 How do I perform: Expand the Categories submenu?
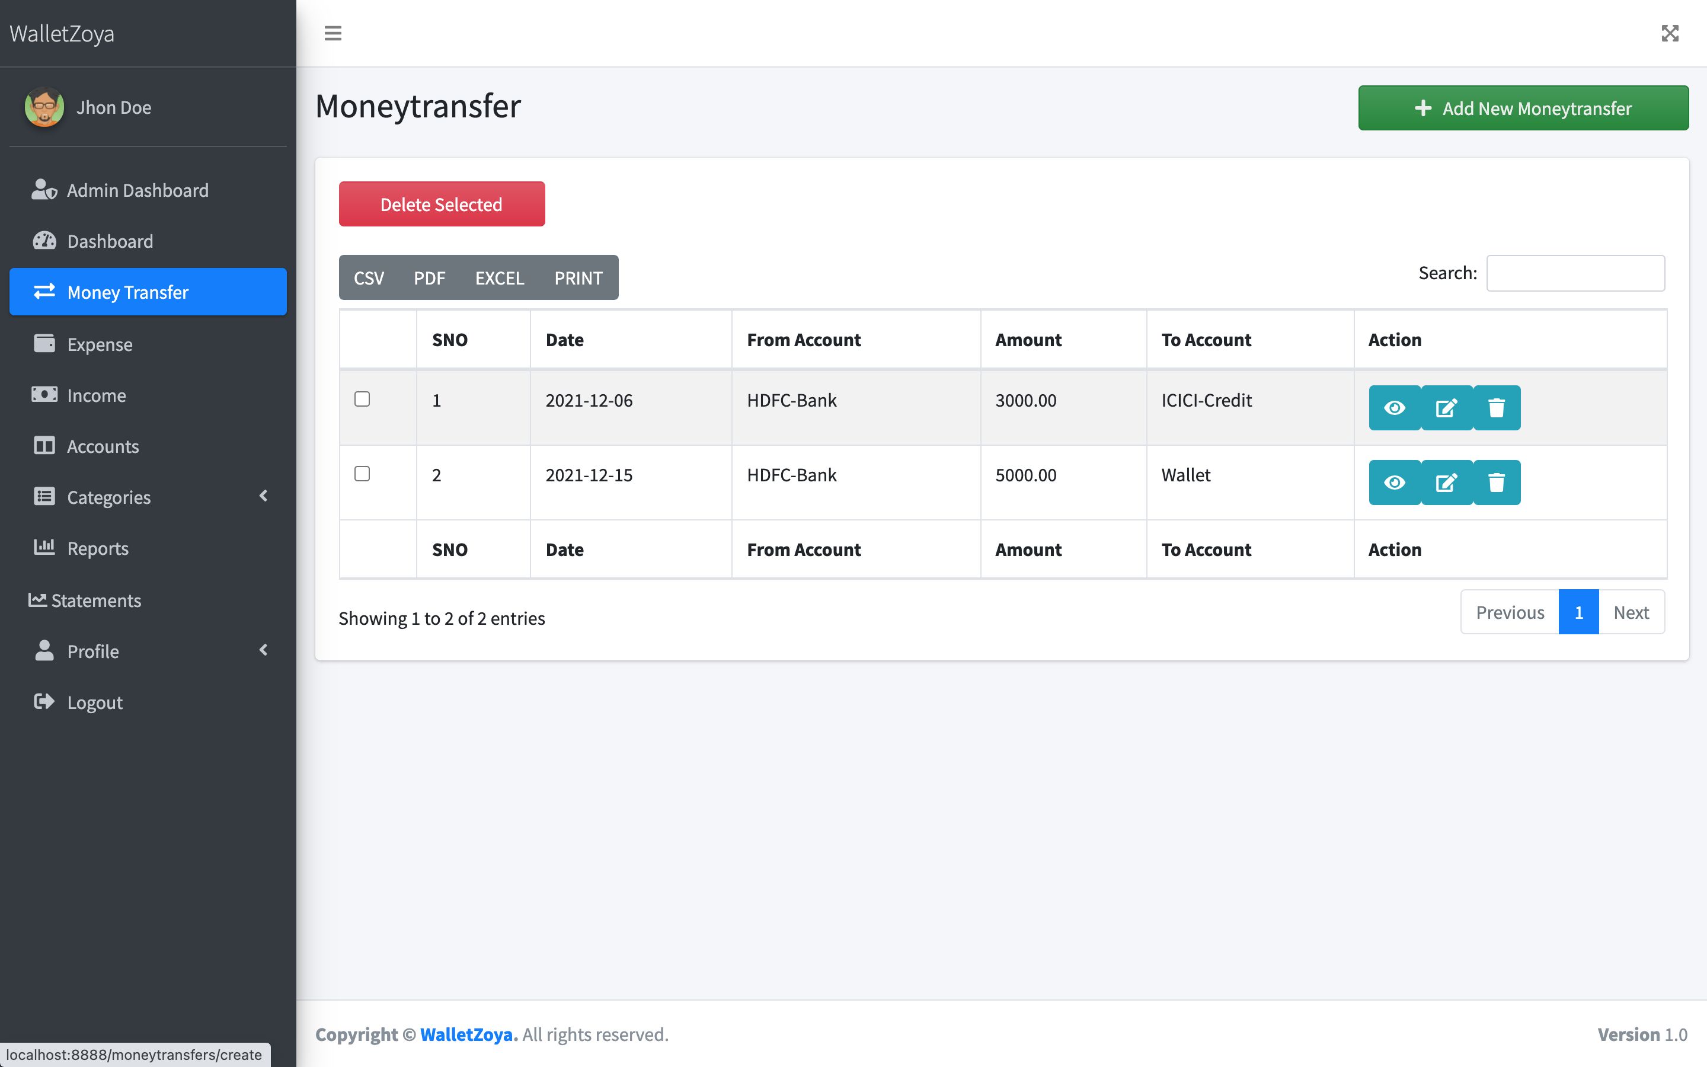(148, 497)
